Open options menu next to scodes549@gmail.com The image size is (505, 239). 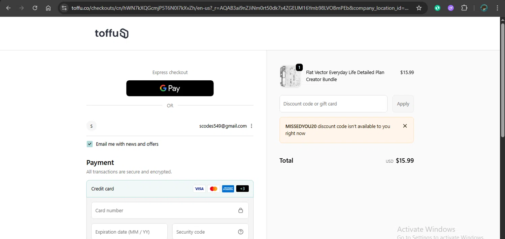click(251, 126)
